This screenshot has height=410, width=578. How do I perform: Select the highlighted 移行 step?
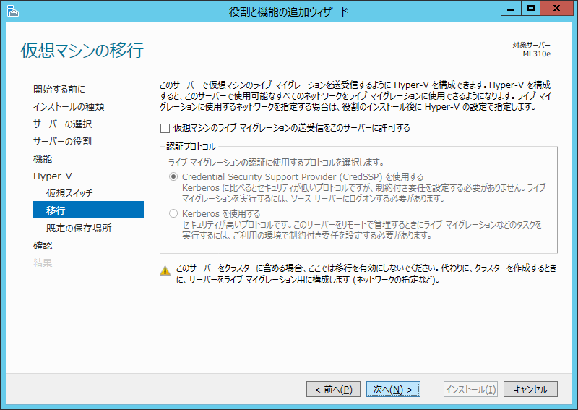[56, 210]
